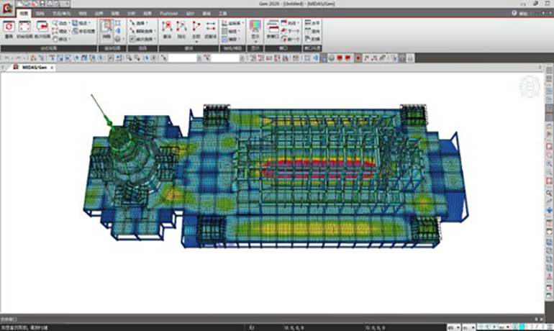Click the undo arrow at the toolbar's left end
Image resolution: width=554 pixels, height=331 pixels.
[6, 58]
